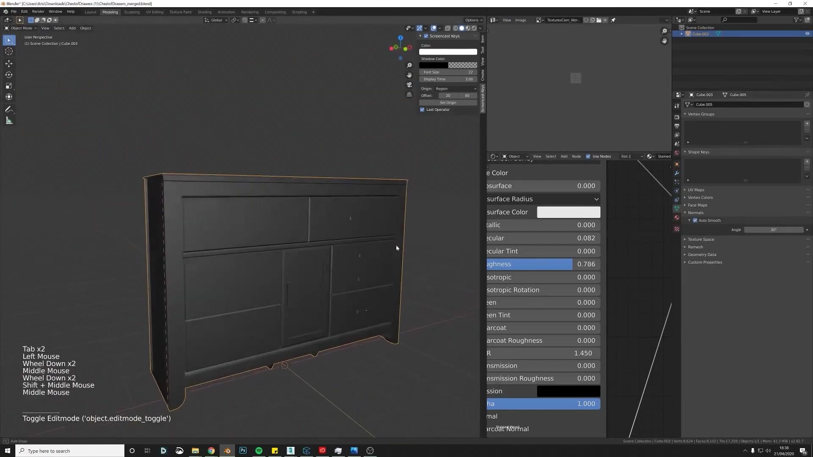Open the Object Mode dropdown
Image resolution: width=813 pixels, height=457 pixels.
coord(20,28)
